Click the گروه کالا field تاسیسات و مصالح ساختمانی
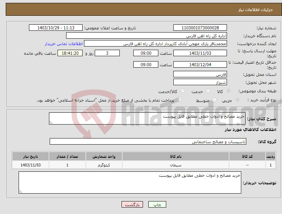The image size is (282, 214). (x=148, y=141)
